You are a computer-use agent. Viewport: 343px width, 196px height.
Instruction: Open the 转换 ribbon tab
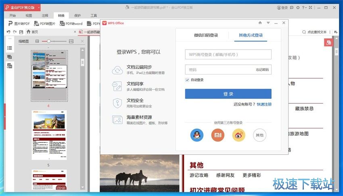point(61,15)
